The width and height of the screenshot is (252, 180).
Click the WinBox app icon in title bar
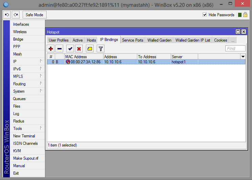coord(6,4)
